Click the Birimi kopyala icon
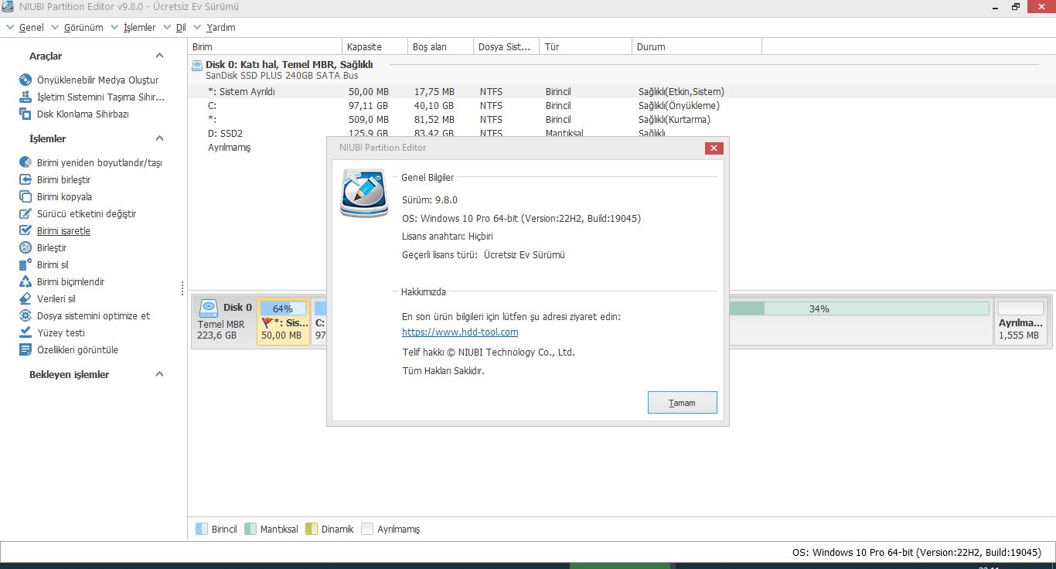This screenshot has width=1056, height=569. click(24, 196)
